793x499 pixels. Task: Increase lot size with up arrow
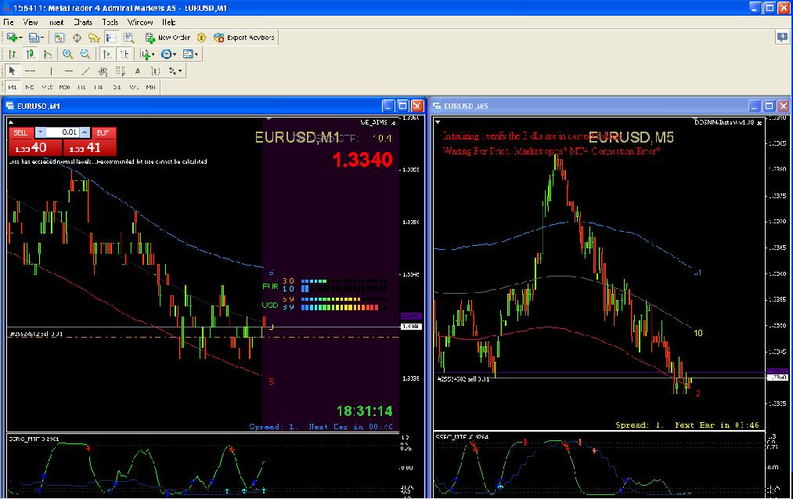pos(85,132)
